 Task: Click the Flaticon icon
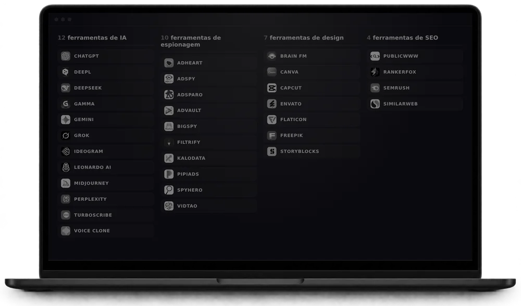(272, 120)
